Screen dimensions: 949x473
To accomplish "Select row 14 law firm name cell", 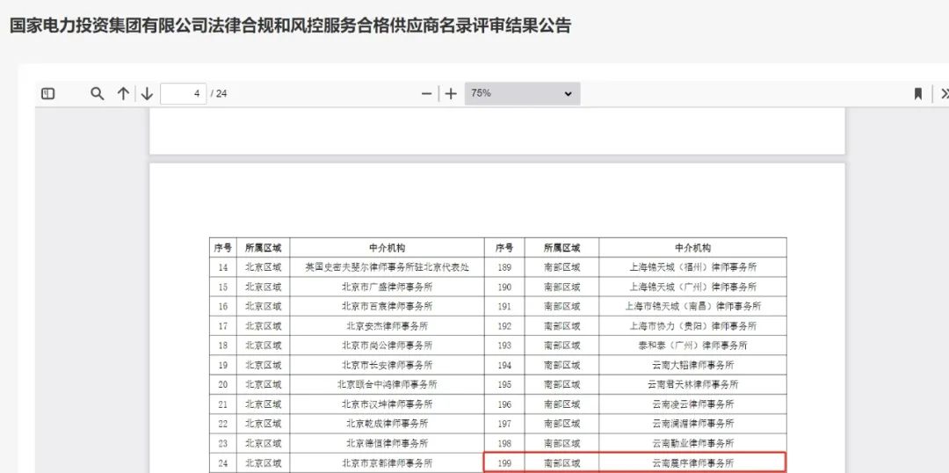I will [x=387, y=267].
